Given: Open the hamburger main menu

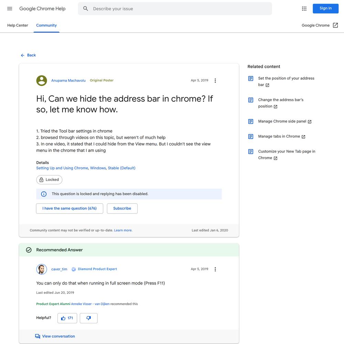Looking at the screenshot, I should [x=10, y=9].
